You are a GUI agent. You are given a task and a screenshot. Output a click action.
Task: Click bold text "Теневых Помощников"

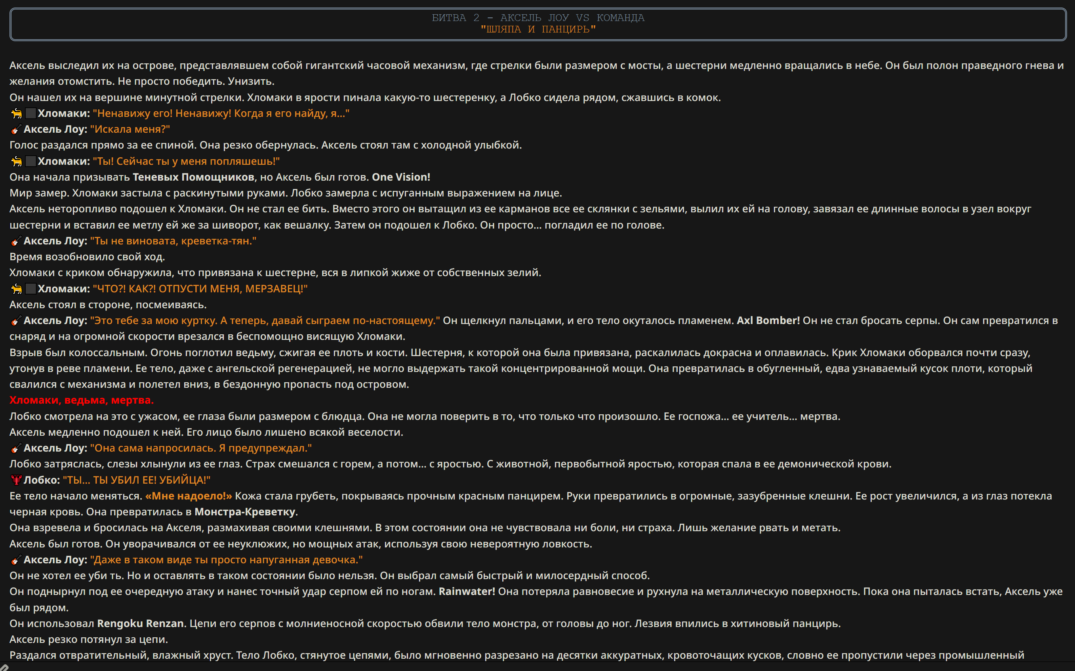(x=193, y=177)
